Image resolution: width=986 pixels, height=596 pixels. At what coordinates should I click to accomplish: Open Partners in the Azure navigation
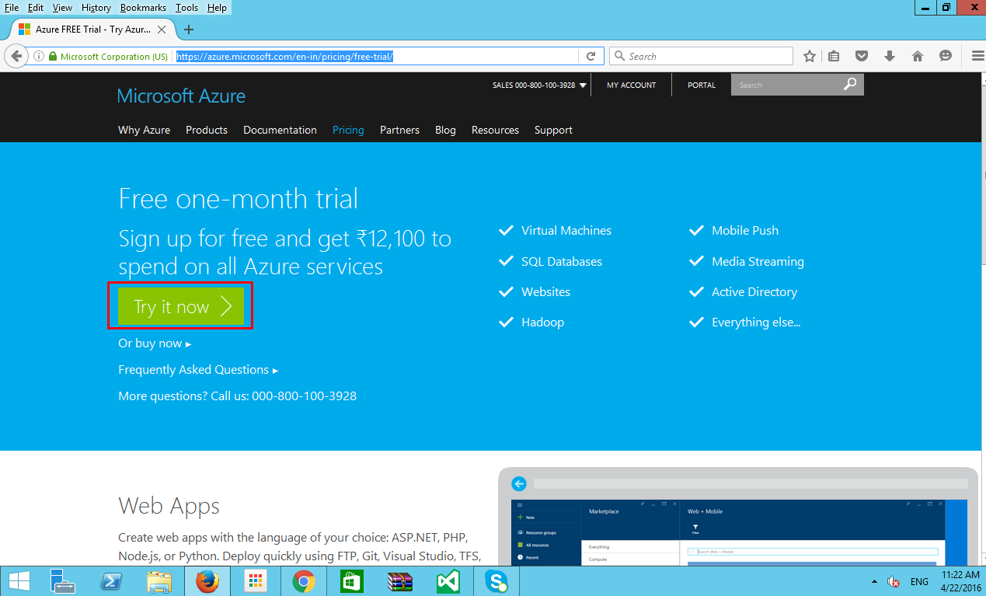[x=399, y=130]
